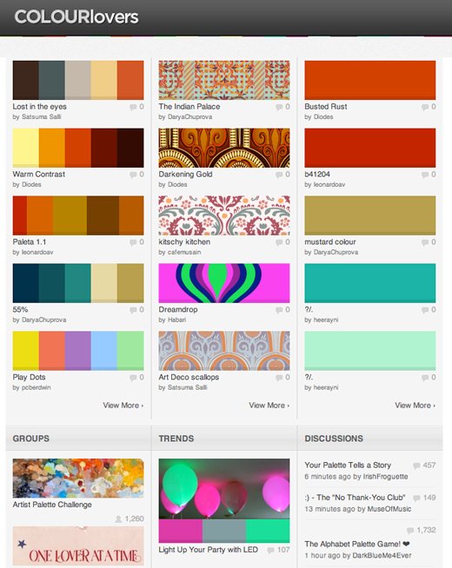The height and width of the screenshot is (568, 452).
Task: Click comment icon for The No Thank-You Club
Action: coord(417,498)
